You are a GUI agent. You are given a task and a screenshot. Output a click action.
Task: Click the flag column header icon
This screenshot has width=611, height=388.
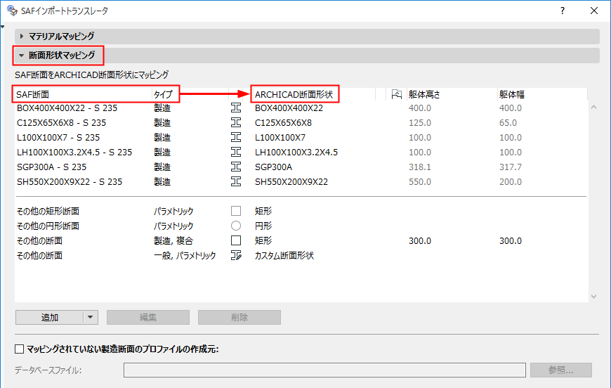coord(396,94)
